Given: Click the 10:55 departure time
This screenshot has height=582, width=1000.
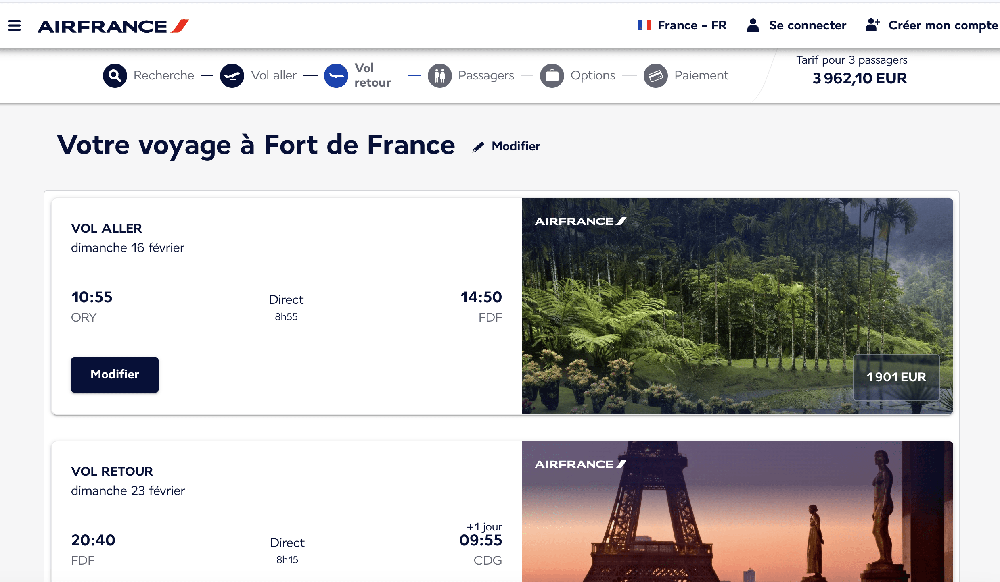Looking at the screenshot, I should pos(92,297).
